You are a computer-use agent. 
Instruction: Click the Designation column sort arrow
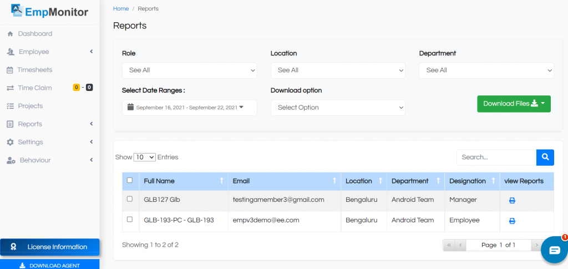click(x=493, y=181)
